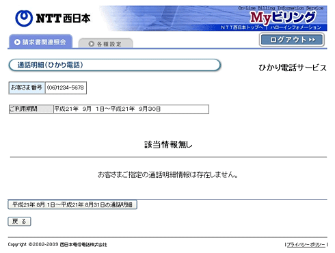Click the 該当情報無し heading text
Image resolution: width=335 pixels, height=253 pixels.
168,144
